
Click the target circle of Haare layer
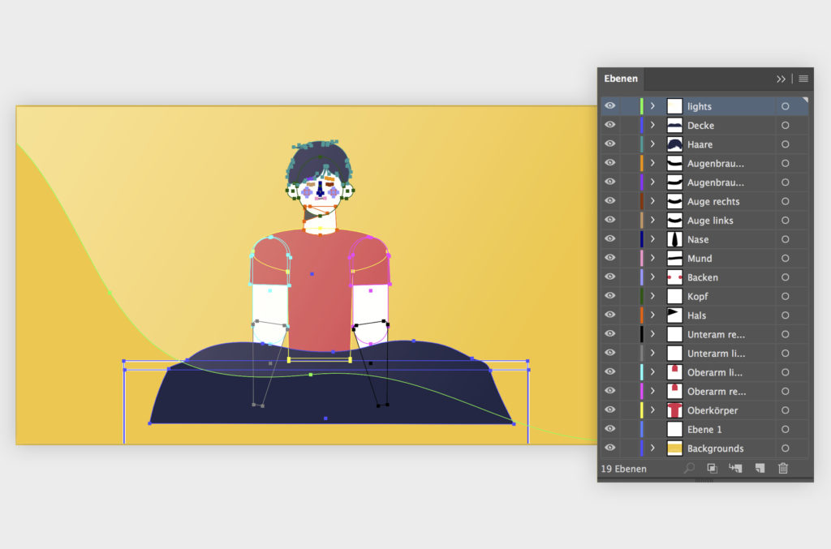[x=785, y=144]
